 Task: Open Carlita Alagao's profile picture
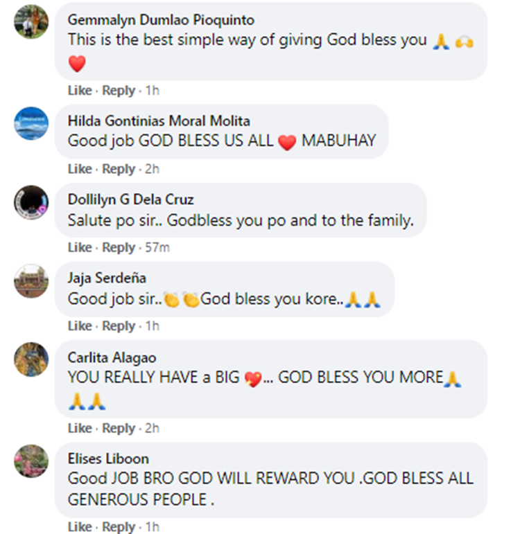tap(31, 359)
